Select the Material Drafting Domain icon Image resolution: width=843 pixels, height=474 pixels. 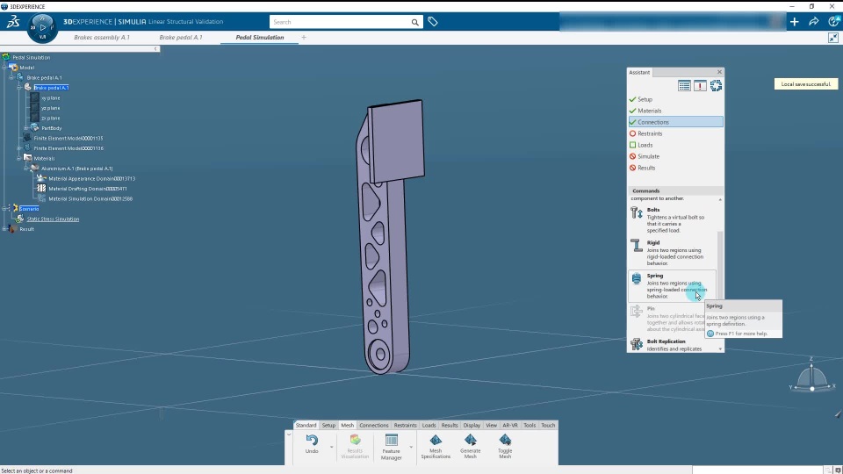(41, 189)
